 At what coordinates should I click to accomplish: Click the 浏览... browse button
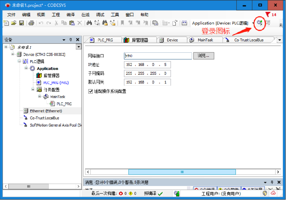pos(204,55)
